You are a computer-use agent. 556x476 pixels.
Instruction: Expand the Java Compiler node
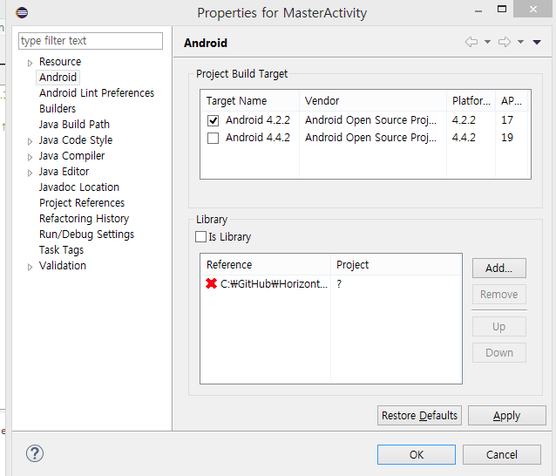30,157
